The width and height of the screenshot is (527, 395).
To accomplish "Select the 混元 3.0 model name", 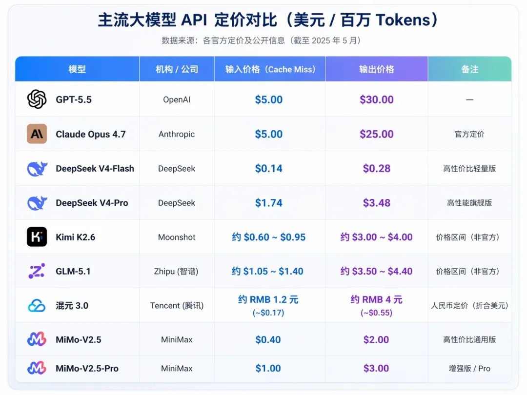I will pos(72,306).
